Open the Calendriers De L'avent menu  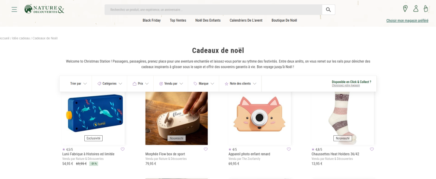pos(246,20)
